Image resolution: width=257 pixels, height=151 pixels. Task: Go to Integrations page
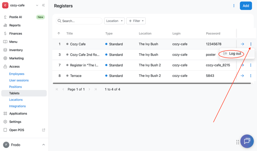(x=17, y=106)
